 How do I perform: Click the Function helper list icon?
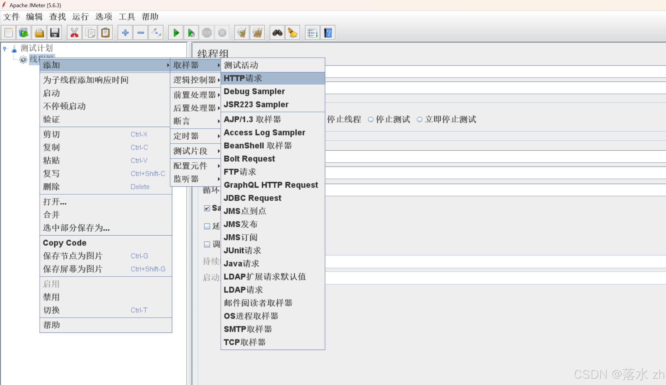(x=313, y=33)
